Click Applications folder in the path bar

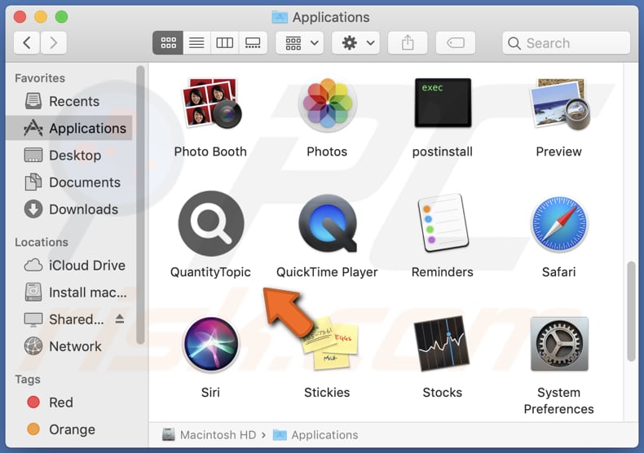(315, 434)
